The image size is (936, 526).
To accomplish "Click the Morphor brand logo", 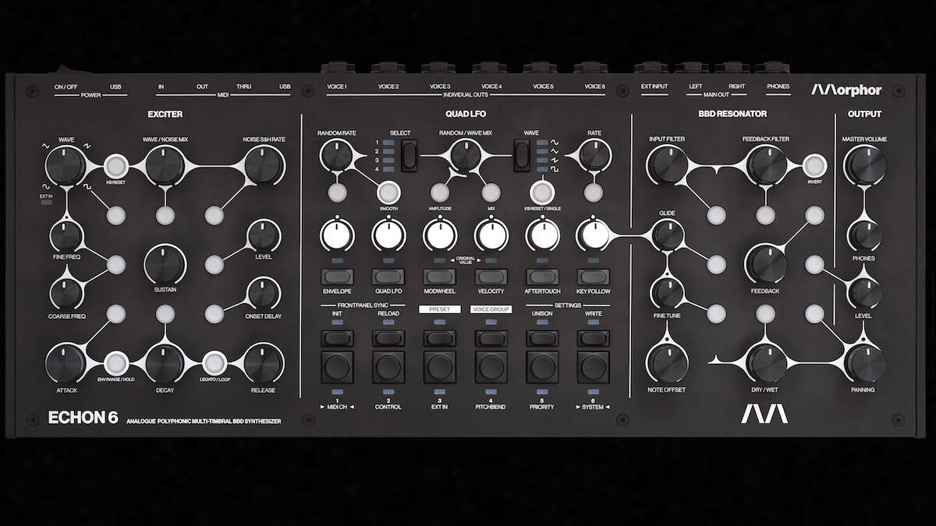I will [846, 90].
